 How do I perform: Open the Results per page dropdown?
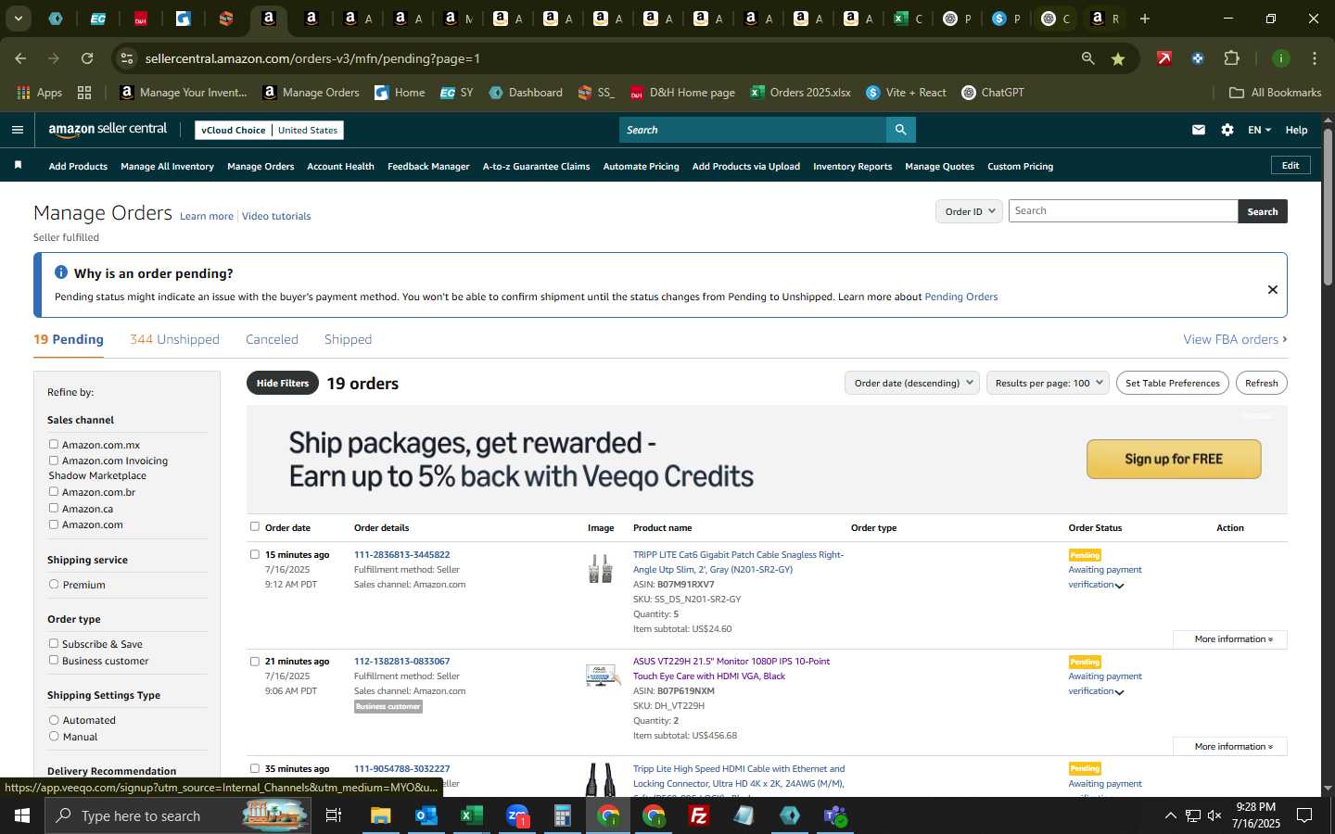(1048, 383)
